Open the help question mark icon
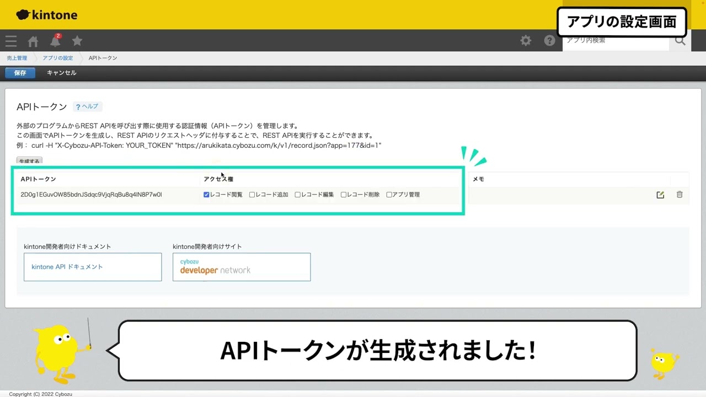This screenshot has height=397, width=706. pyautogui.click(x=549, y=40)
